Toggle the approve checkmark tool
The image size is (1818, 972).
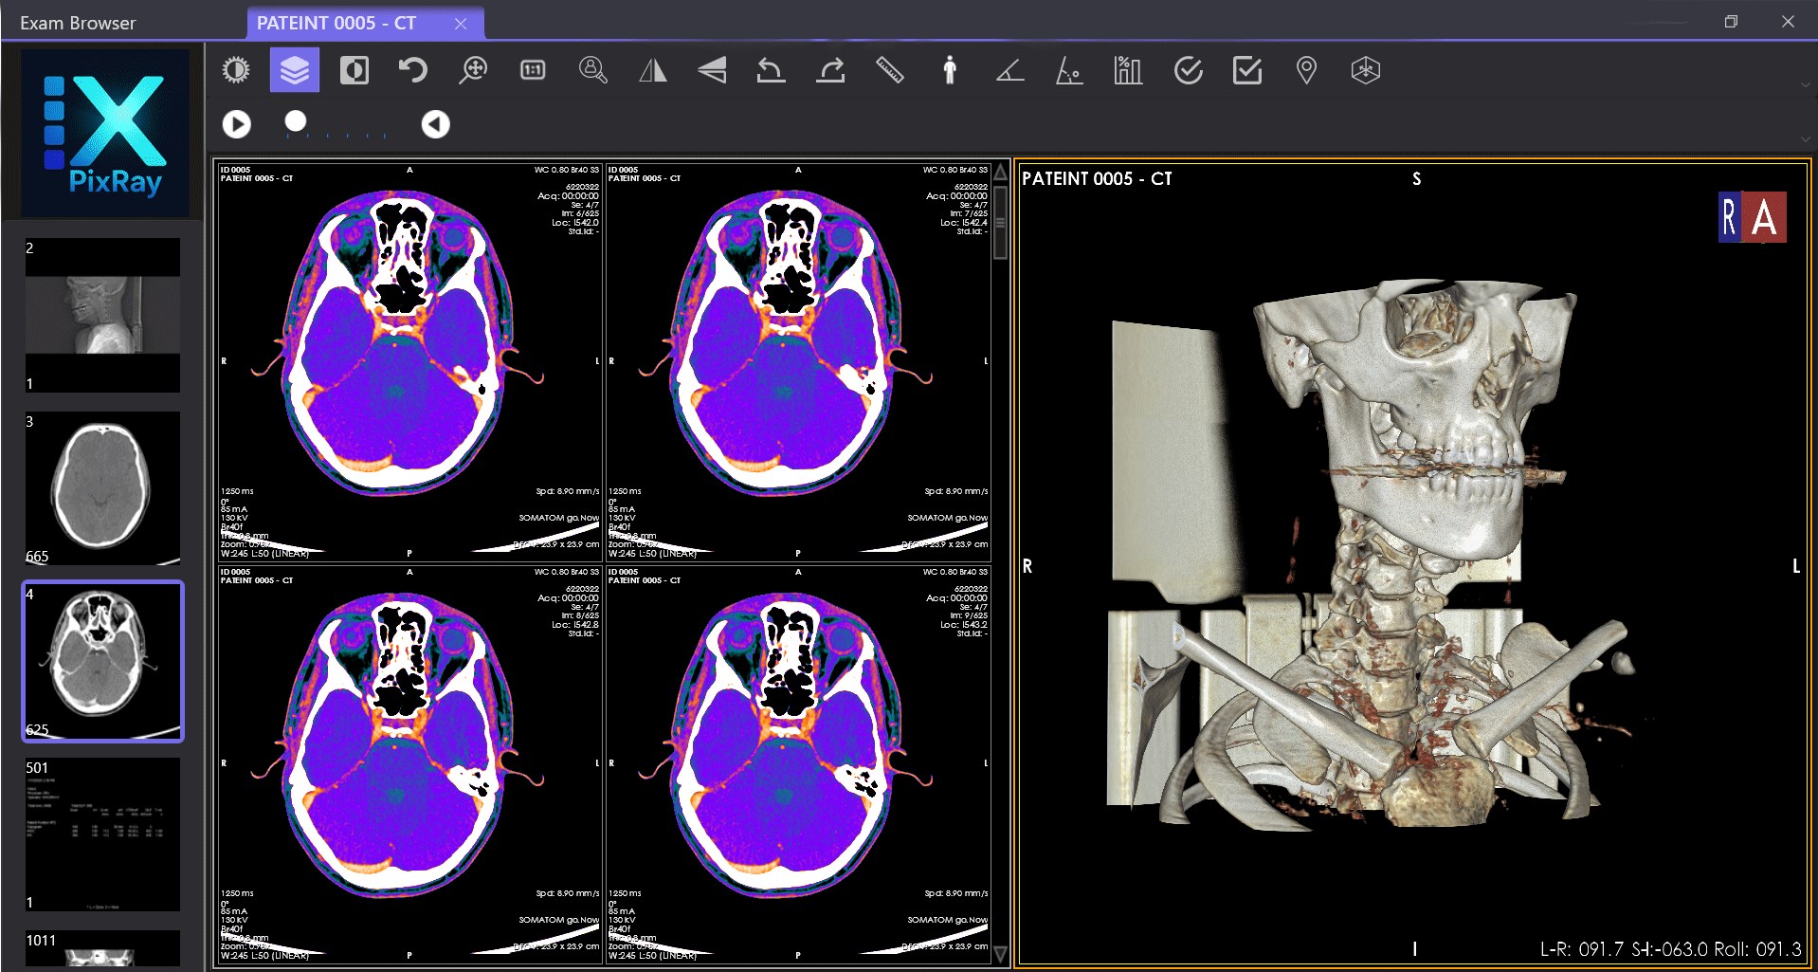(x=1188, y=69)
